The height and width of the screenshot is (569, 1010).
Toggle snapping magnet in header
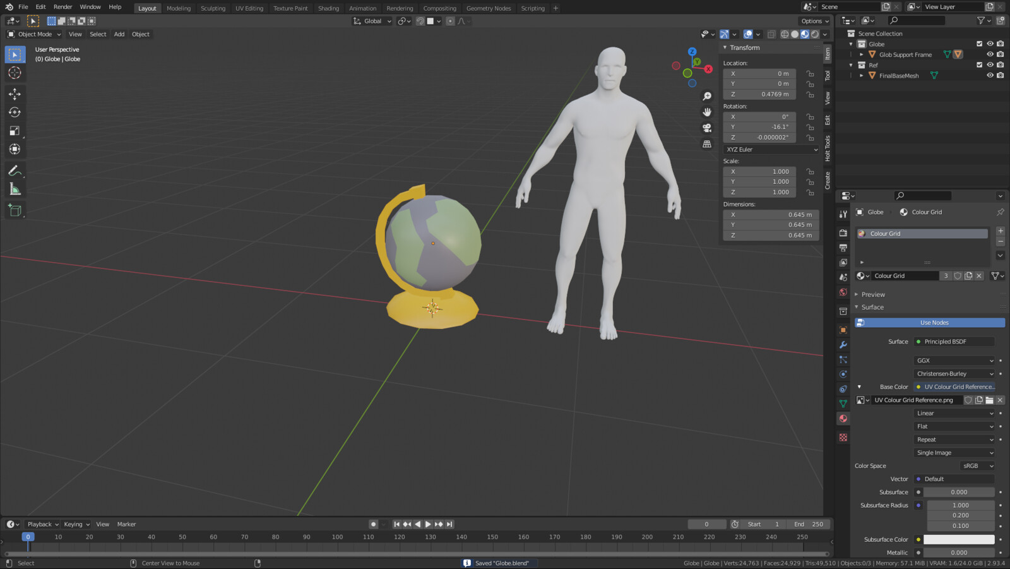(x=420, y=21)
